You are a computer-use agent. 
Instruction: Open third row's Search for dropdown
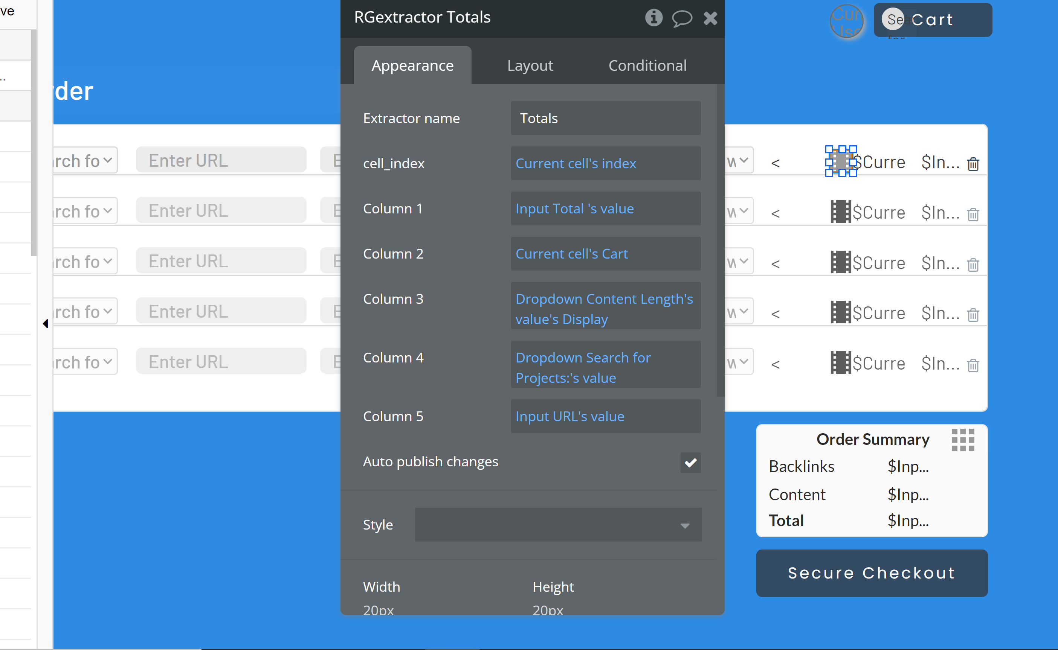[84, 261]
